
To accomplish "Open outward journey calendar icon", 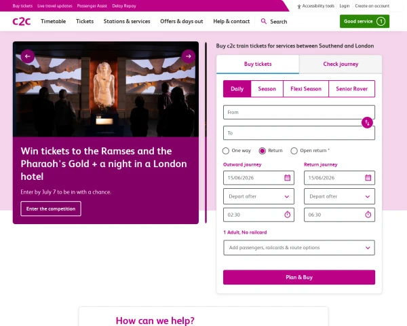I will [287, 178].
